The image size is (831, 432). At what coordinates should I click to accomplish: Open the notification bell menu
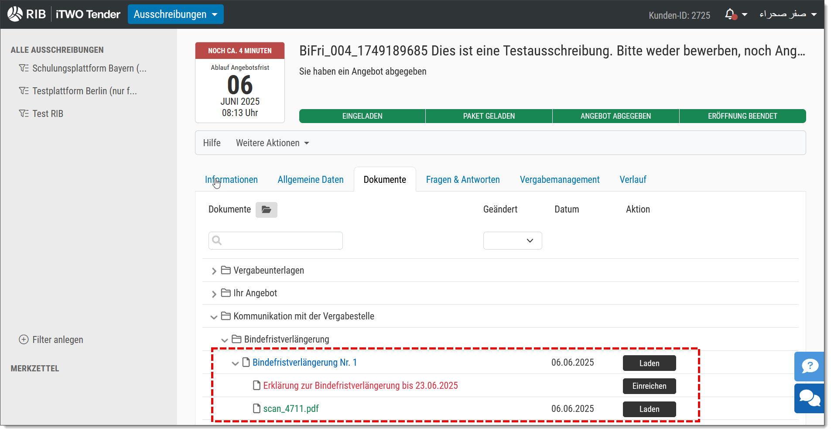(x=735, y=14)
